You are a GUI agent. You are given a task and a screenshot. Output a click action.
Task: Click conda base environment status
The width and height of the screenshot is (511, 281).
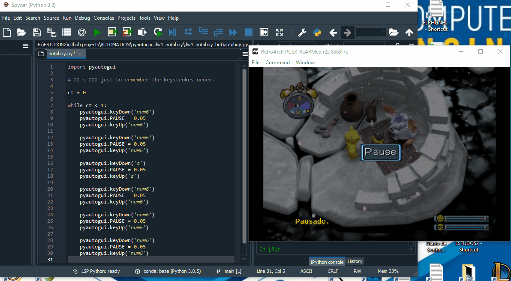[x=168, y=271]
